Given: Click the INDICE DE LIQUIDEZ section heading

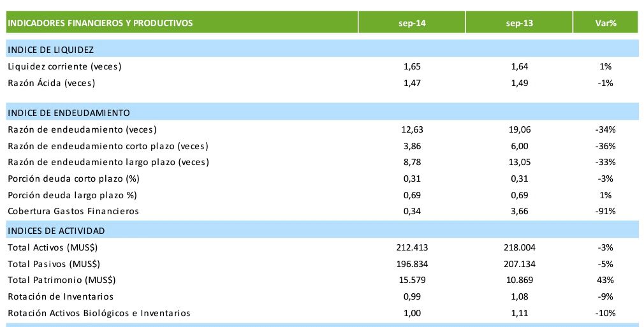Looking at the screenshot, I should 51,49.
